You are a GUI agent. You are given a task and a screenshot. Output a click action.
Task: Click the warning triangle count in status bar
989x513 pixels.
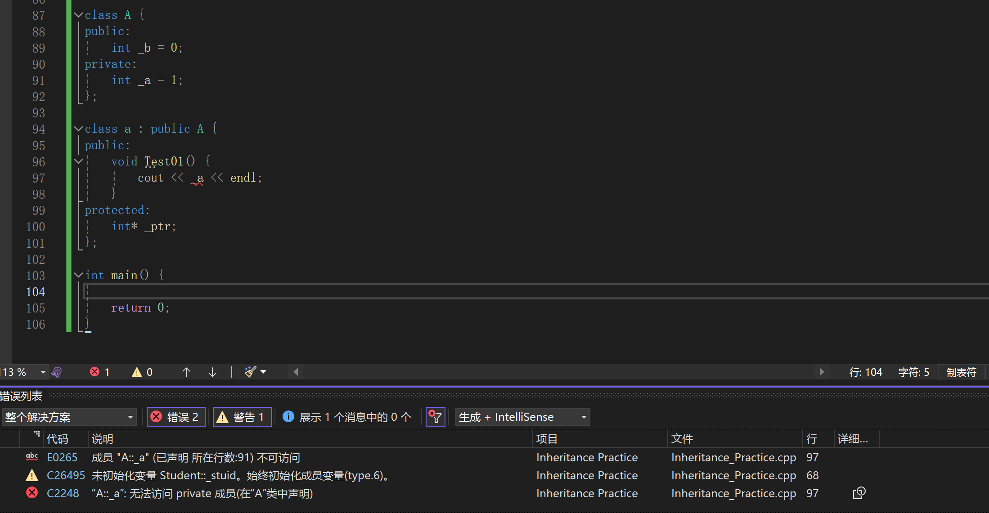pyautogui.click(x=137, y=372)
